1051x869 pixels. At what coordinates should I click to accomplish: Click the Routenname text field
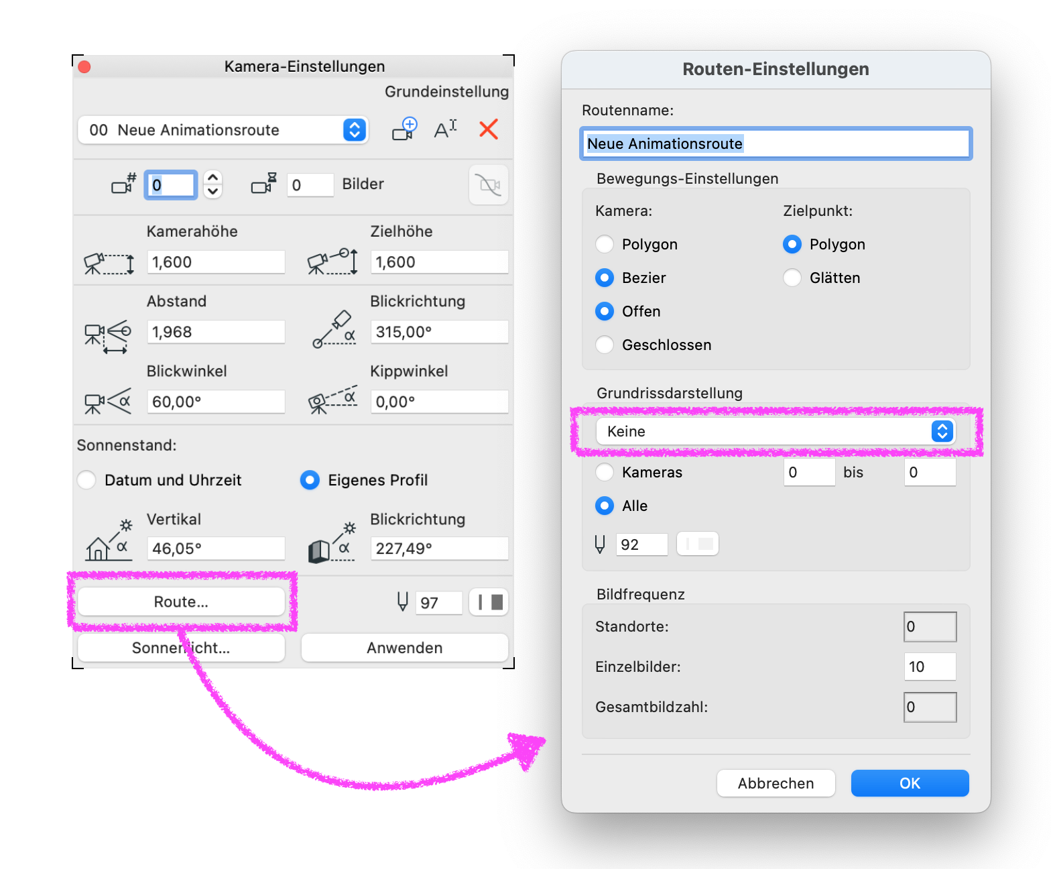(776, 143)
